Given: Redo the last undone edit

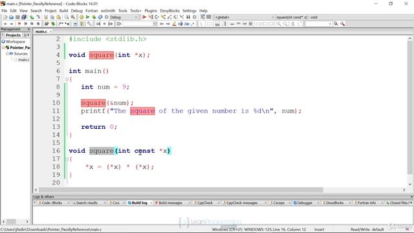Looking at the screenshot, I should (38, 17).
